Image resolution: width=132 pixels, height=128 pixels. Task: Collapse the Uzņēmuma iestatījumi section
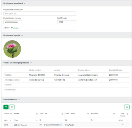[x=25, y=3]
